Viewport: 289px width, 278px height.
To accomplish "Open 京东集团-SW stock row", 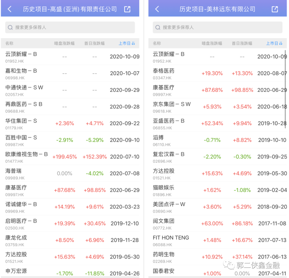I will click(x=218, y=107).
